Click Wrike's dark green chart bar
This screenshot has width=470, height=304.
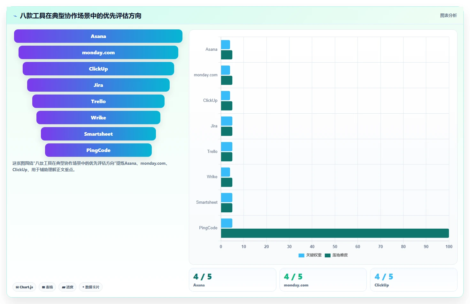(227, 182)
